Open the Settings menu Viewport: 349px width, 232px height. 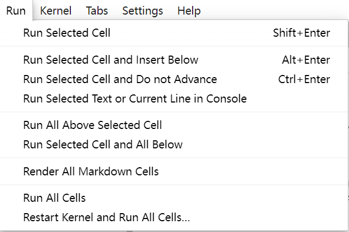(142, 11)
